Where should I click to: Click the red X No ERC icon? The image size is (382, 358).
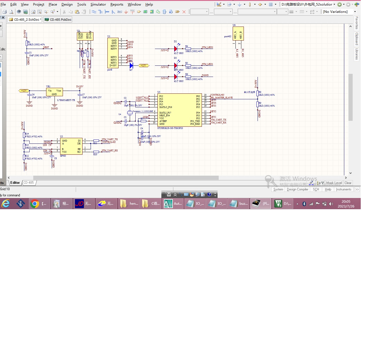[x=184, y=12]
